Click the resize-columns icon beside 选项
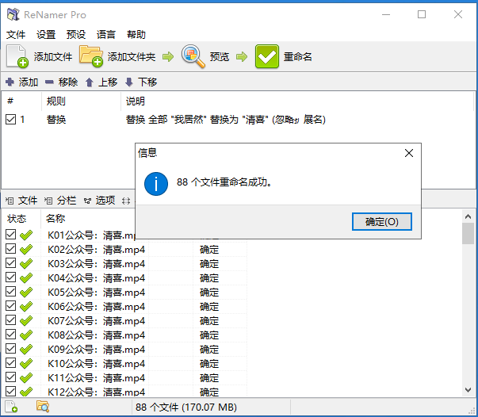The image size is (478, 417). [x=126, y=201]
